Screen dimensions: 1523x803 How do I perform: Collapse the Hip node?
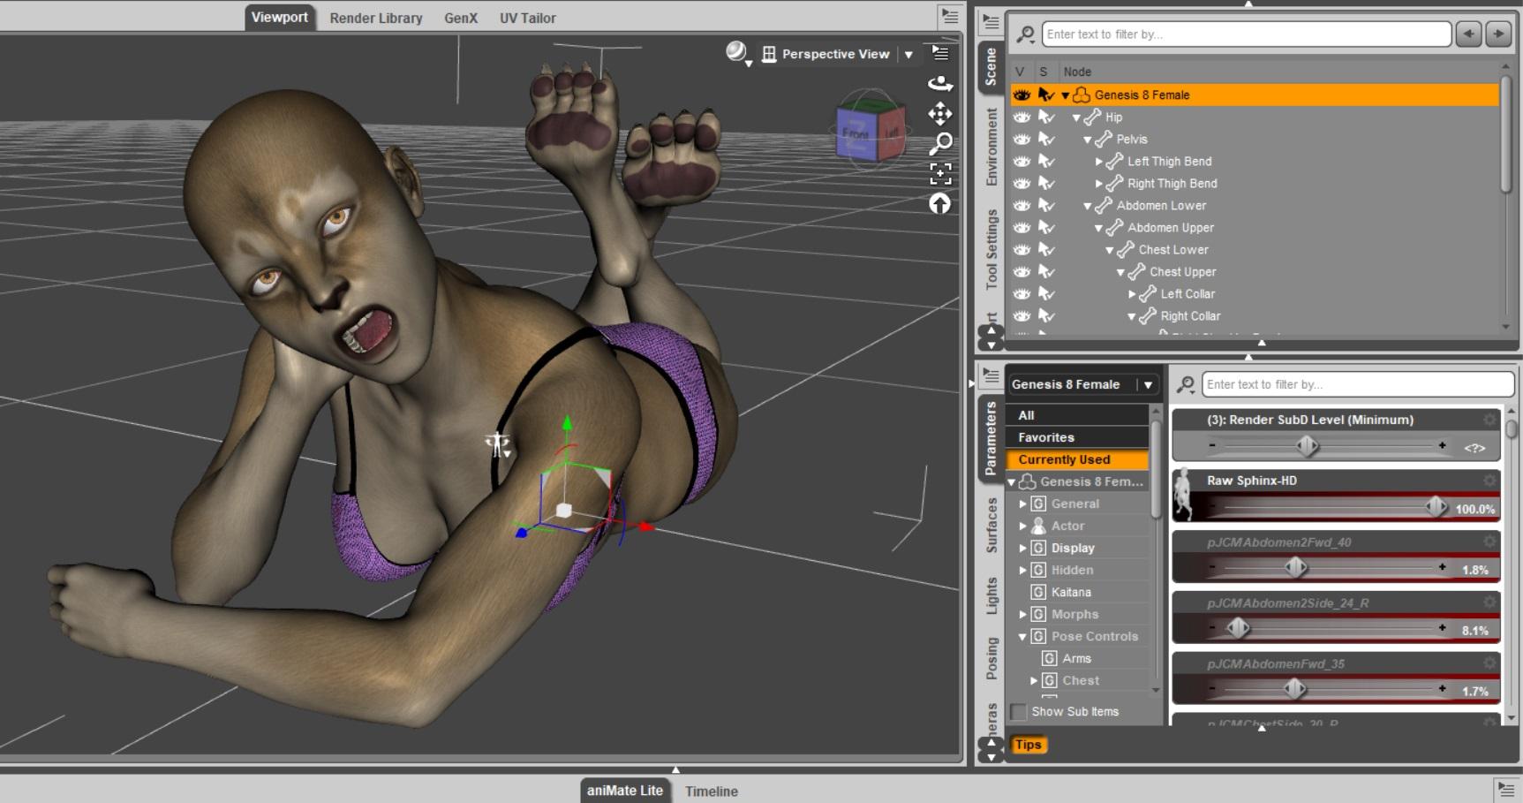pos(1077,117)
